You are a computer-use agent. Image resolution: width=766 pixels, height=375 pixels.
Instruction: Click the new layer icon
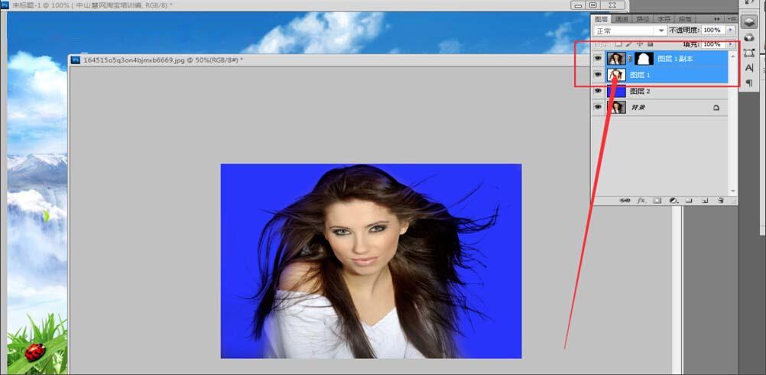pyautogui.click(x=704, y=201)
